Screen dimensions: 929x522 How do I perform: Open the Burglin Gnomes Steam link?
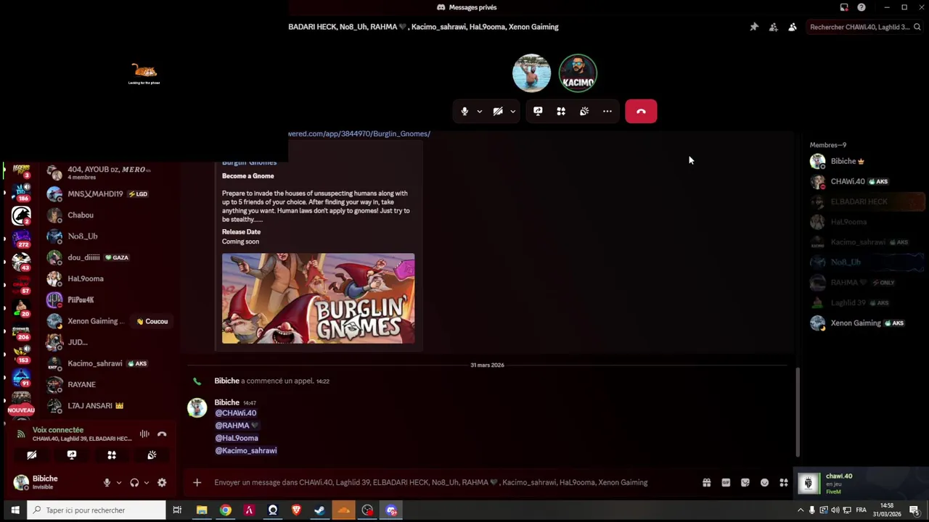(x=359, y=133)
